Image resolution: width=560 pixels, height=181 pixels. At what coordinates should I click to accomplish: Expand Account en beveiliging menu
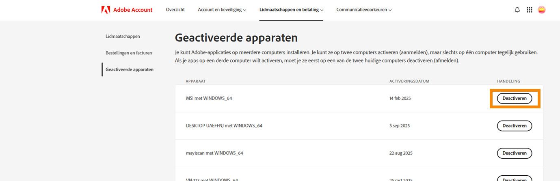[x=222, y=10]
